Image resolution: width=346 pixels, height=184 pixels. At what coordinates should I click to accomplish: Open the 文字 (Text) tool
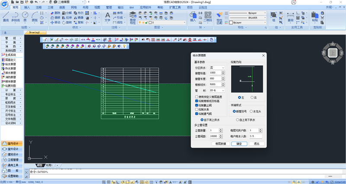tap(108, 16)
